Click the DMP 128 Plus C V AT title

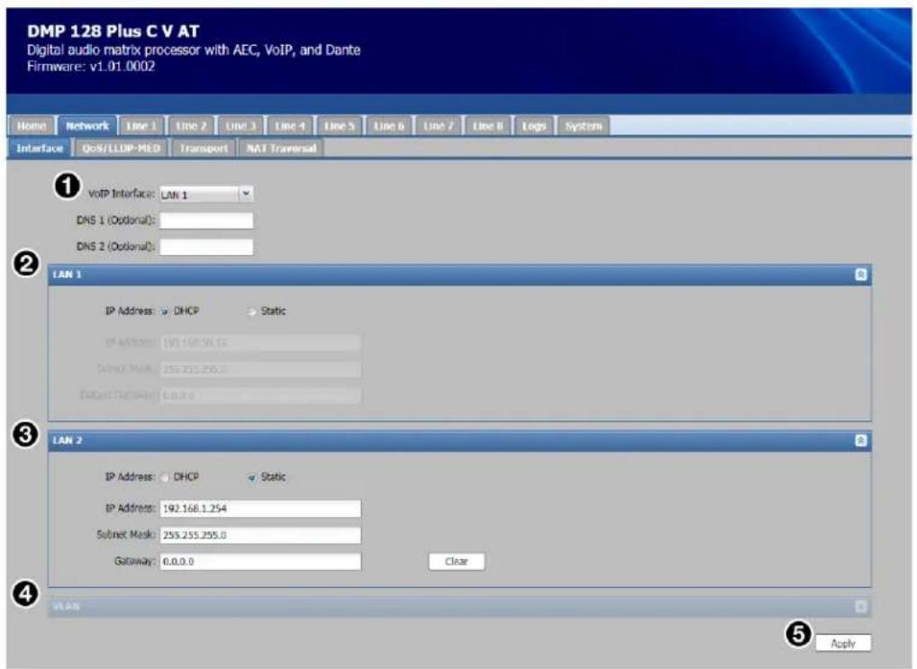[x=113, y=31]
